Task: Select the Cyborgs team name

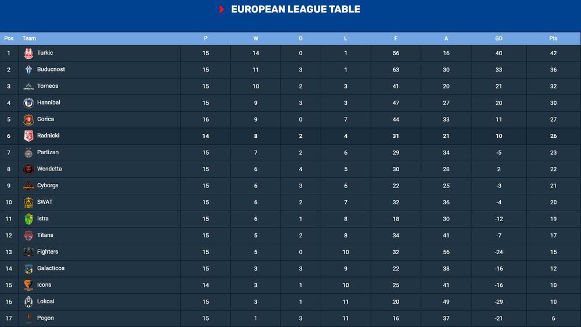Action: (x=48, y=186)
